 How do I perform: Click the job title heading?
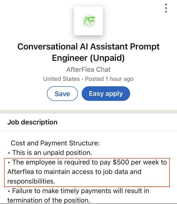[x=88, y=52]
